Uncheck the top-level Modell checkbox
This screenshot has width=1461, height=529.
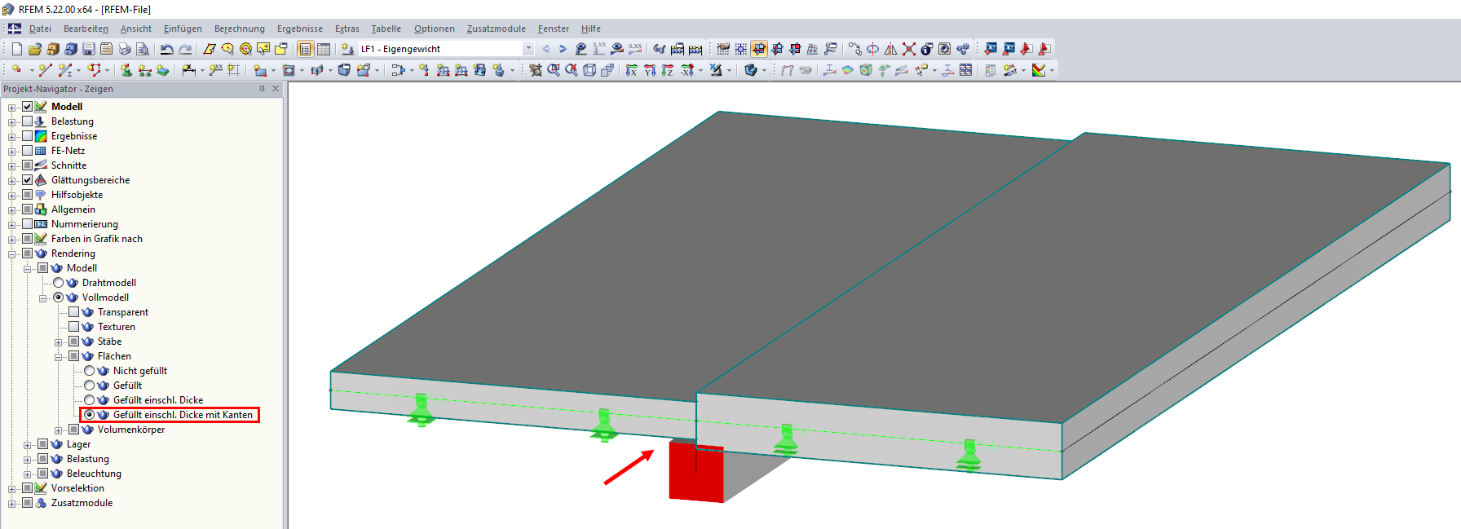coord(28,107)
